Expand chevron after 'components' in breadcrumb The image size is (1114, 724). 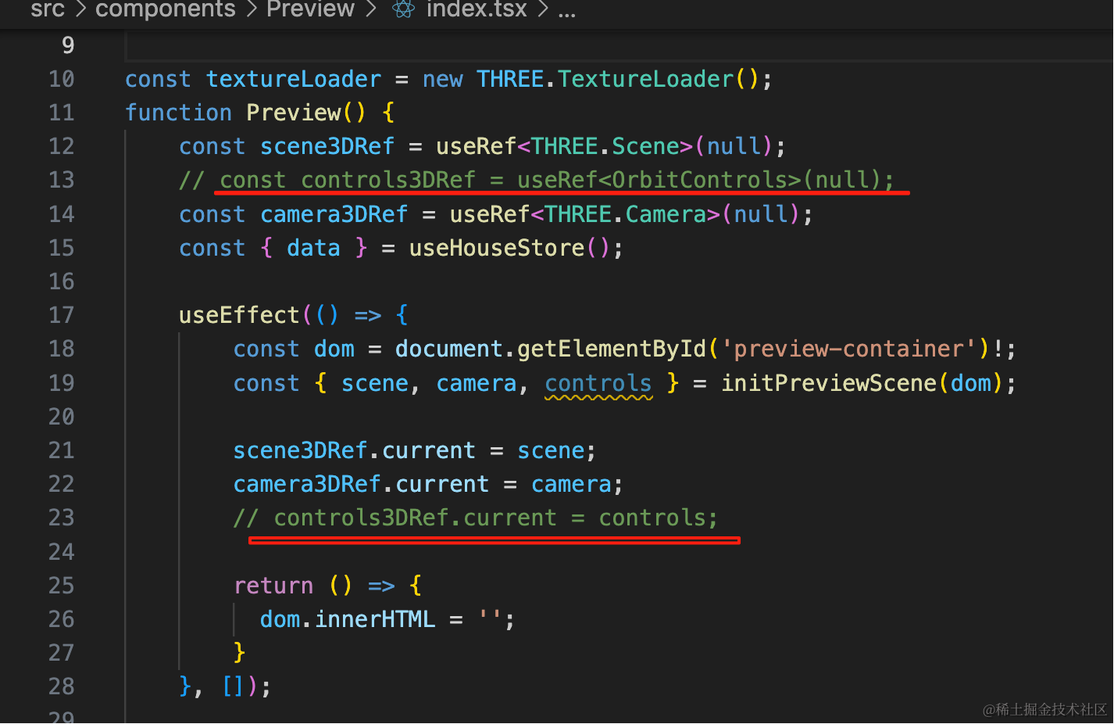(x=252, y=9)
